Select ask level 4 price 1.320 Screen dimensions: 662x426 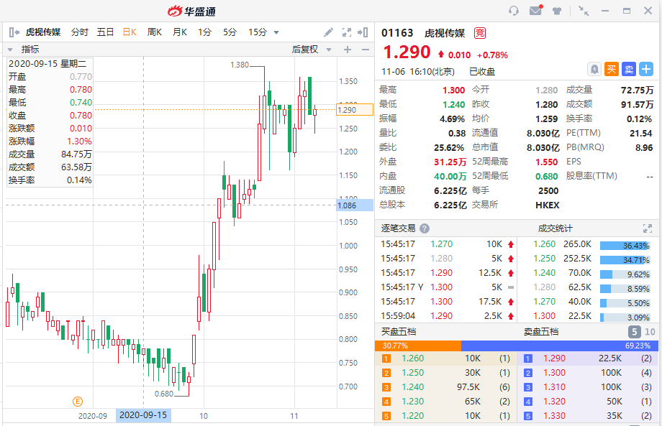554,402
